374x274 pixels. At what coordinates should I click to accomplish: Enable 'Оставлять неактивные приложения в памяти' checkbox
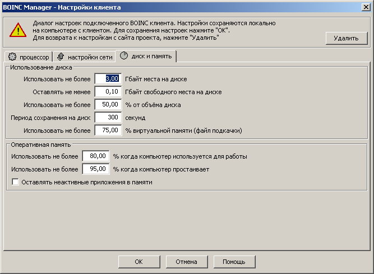[x=16, y=182]
